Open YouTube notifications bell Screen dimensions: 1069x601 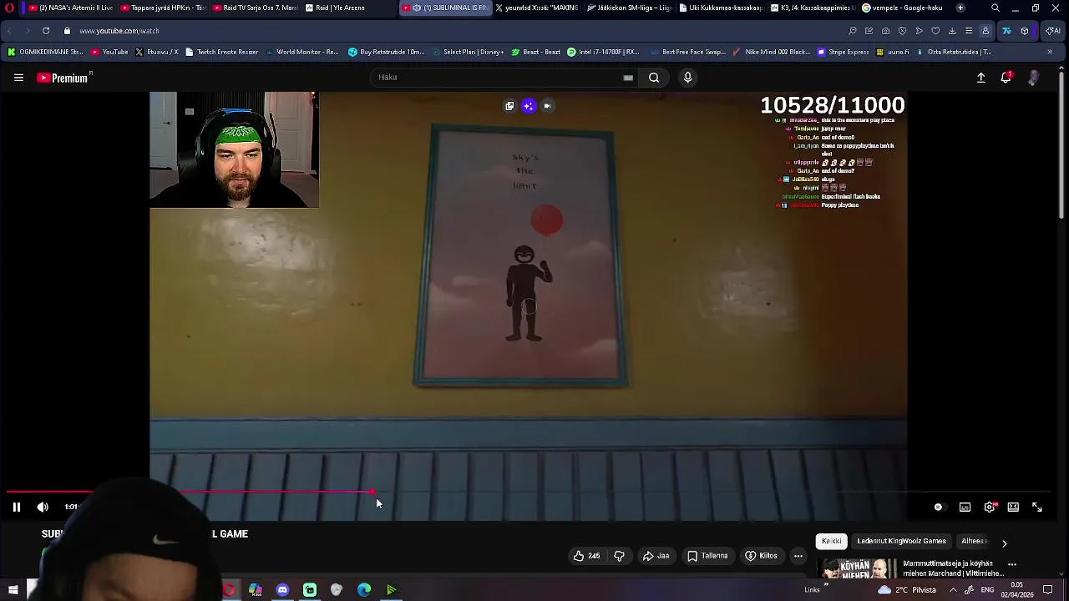pyautogui.click(x=1006, y=78)
